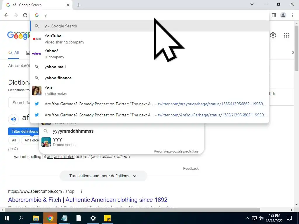Choose 'YYY' drama series suggestion
This screenshot has width=299, height=224.
[121, 142]
